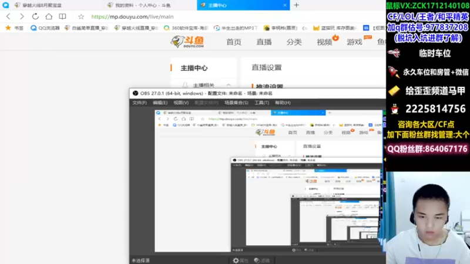Open OBS 帮助(H) menu
470x264 pixels.
click(x=283, y=103)
